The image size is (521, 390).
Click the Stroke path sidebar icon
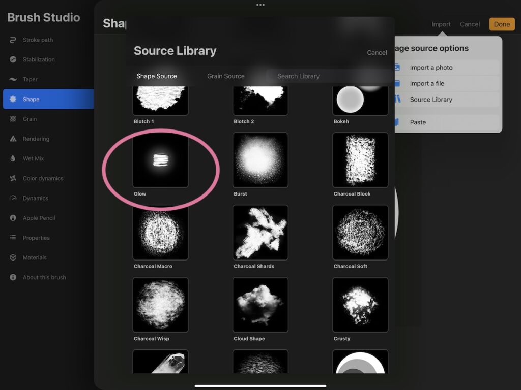click(x=13, y=40)
